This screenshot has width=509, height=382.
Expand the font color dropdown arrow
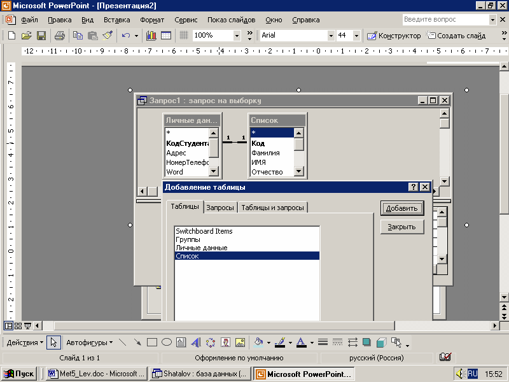(x=312, y=343)
